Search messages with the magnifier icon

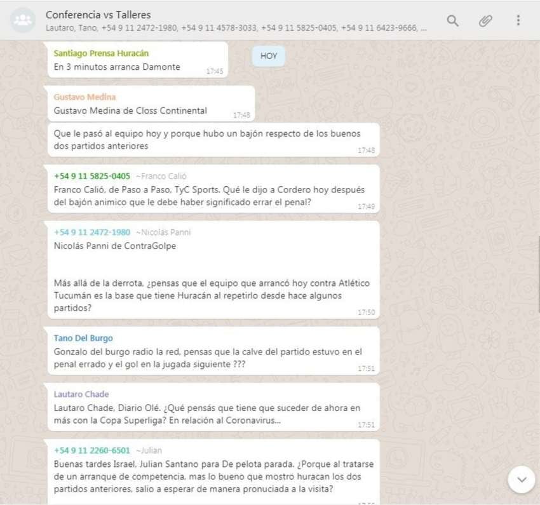click(x=452, y=20)
